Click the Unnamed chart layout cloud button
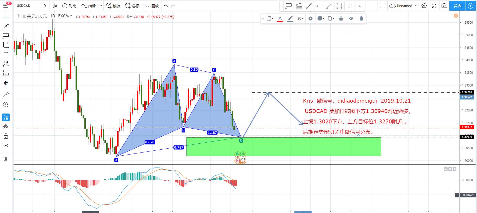 401,6
